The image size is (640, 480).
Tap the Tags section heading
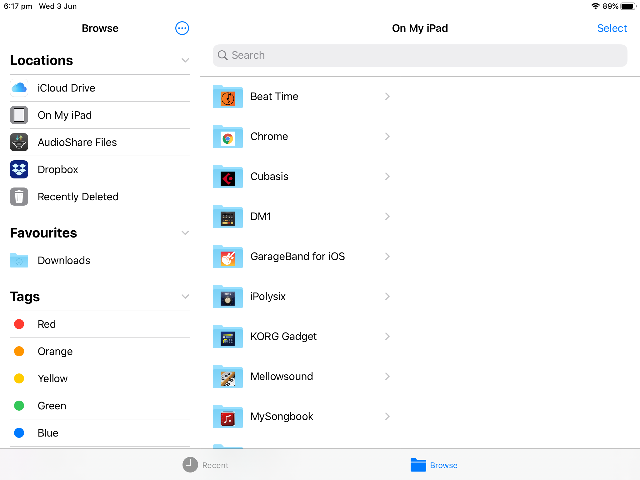[x=25, y=297]
